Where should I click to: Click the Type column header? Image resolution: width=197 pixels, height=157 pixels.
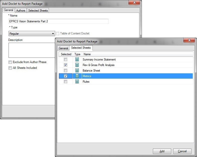point(77,54)
